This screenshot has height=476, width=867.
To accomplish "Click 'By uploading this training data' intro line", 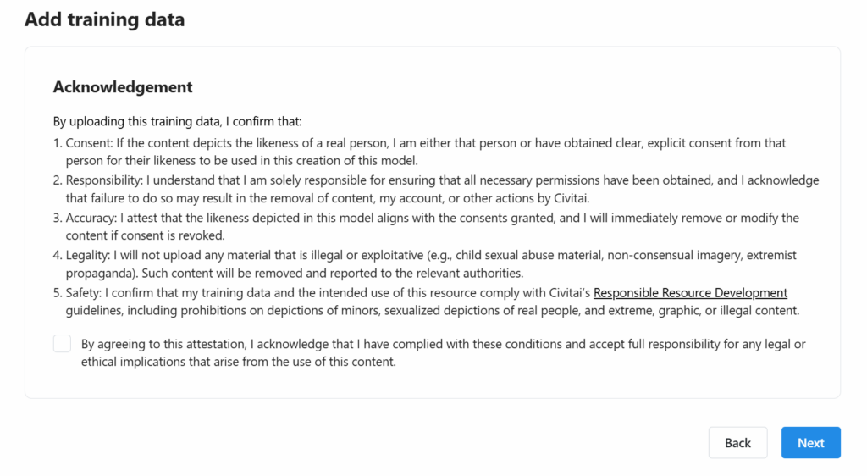I will pyautogui.click(x=178, y=121).
